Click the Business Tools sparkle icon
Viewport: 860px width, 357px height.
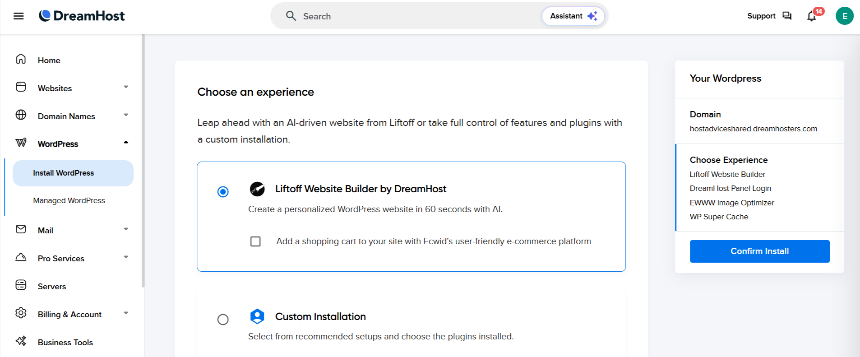pyautogui.click(x=21, y=341)
